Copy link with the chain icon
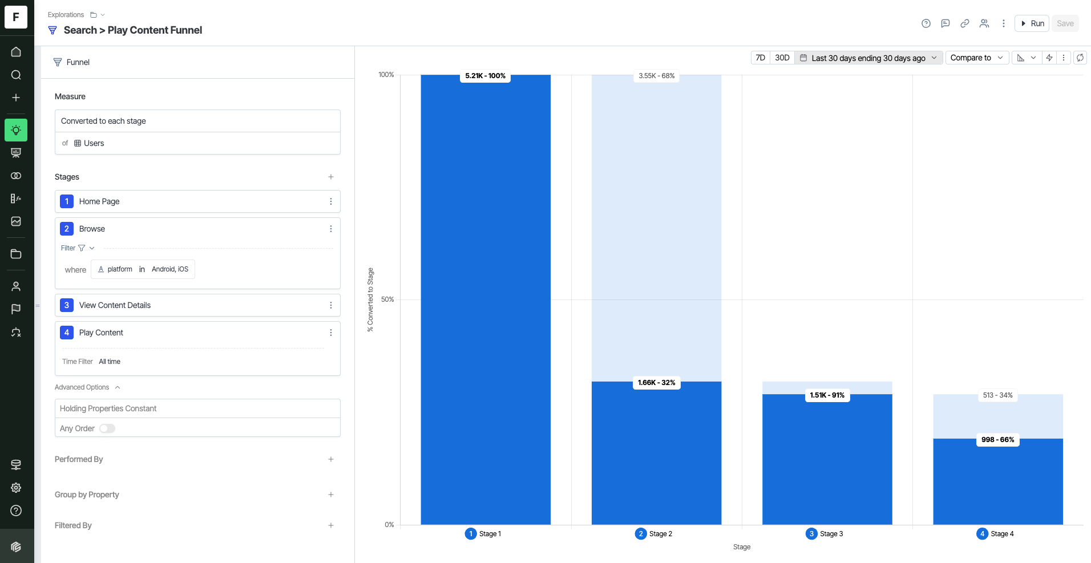 click(x=965, y=23)
